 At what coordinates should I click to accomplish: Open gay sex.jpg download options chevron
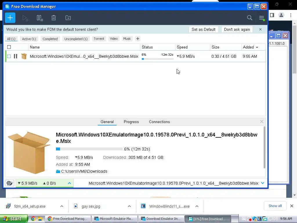(x=129, y=206)
